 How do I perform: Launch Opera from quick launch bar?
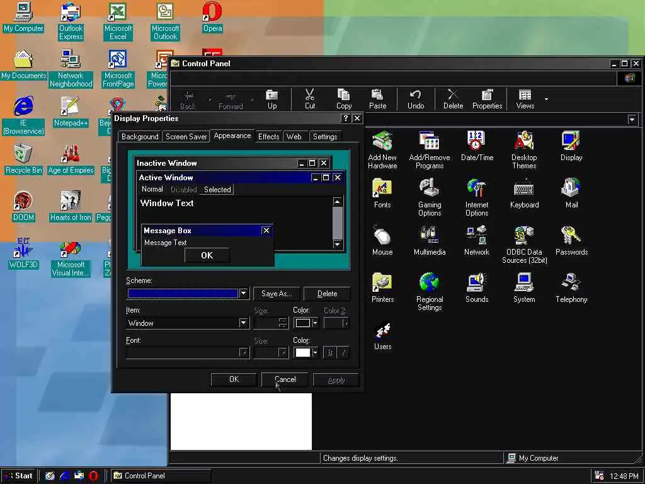coord(93,476)
